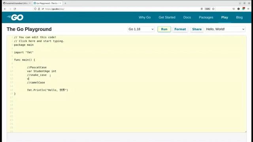Image resolution: width=253 pixels, height=142 pixels.
Task: Click the fmt.Println code line
Action: (47, 90)
